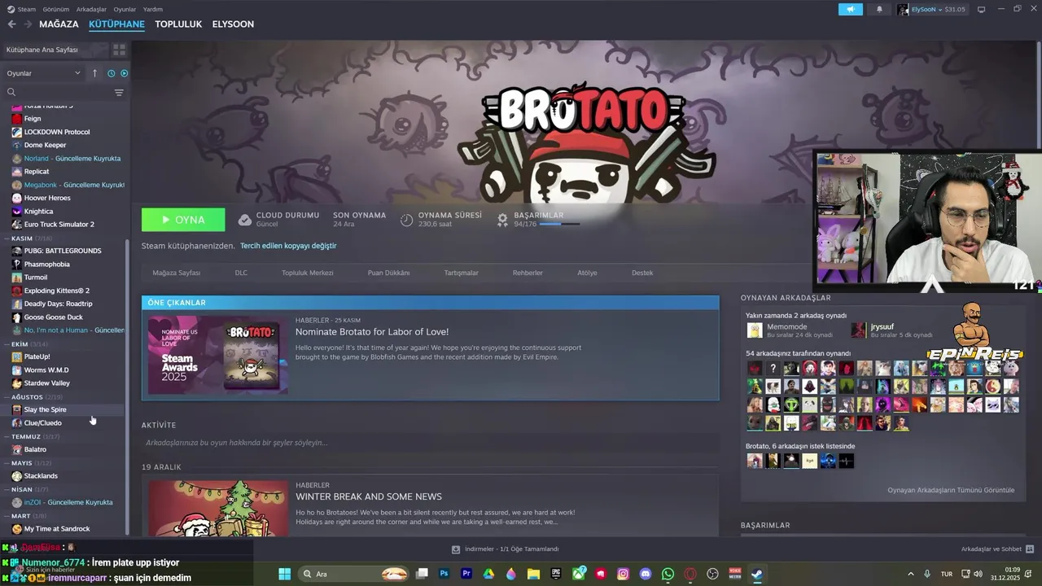
Task: Click jrysuuf's friend avatar
Action: coord(859,330)
